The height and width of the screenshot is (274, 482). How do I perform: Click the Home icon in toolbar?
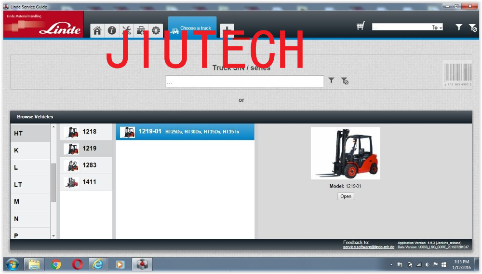pos(97,30)
